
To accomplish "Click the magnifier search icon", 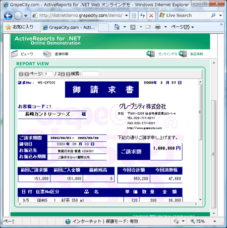I will point(213,16).
